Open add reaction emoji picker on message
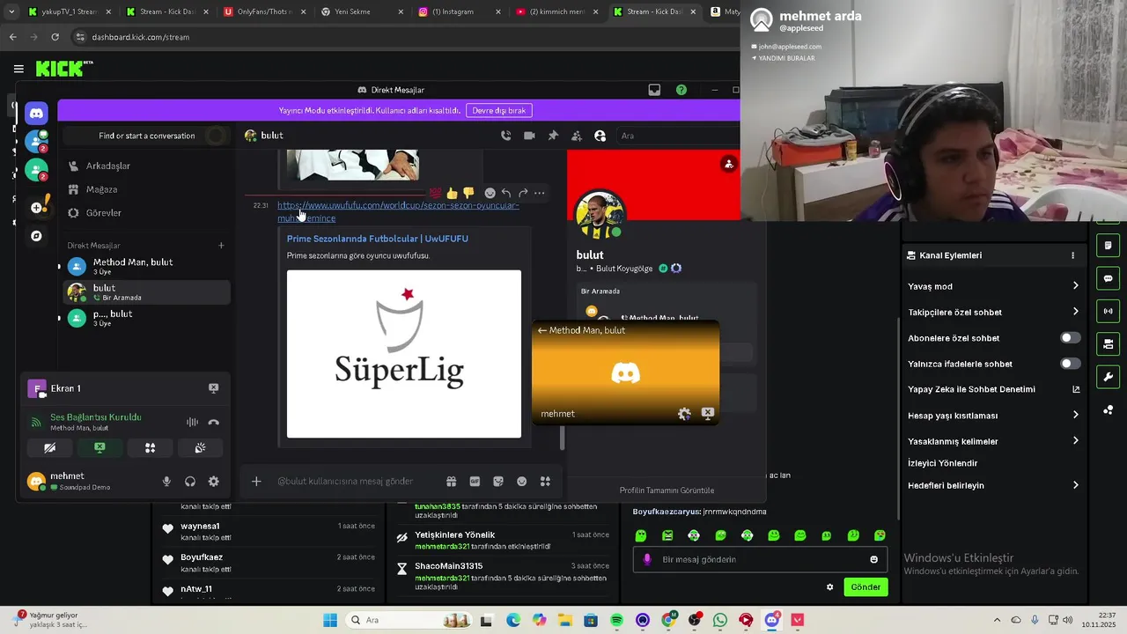Image resolution: width=1127 pixels, height=634 pixels. click(x=490, y=193)
